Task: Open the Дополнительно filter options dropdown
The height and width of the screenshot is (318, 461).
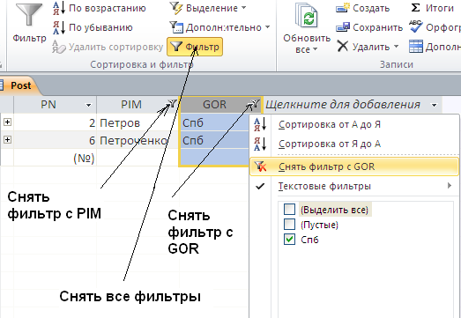Action: (x=219, y=27)
